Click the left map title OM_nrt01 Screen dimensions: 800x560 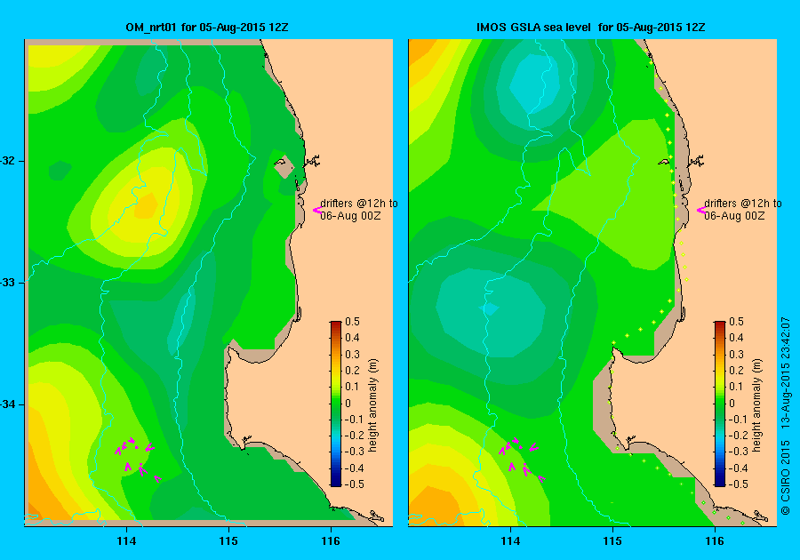click(207, 27)
